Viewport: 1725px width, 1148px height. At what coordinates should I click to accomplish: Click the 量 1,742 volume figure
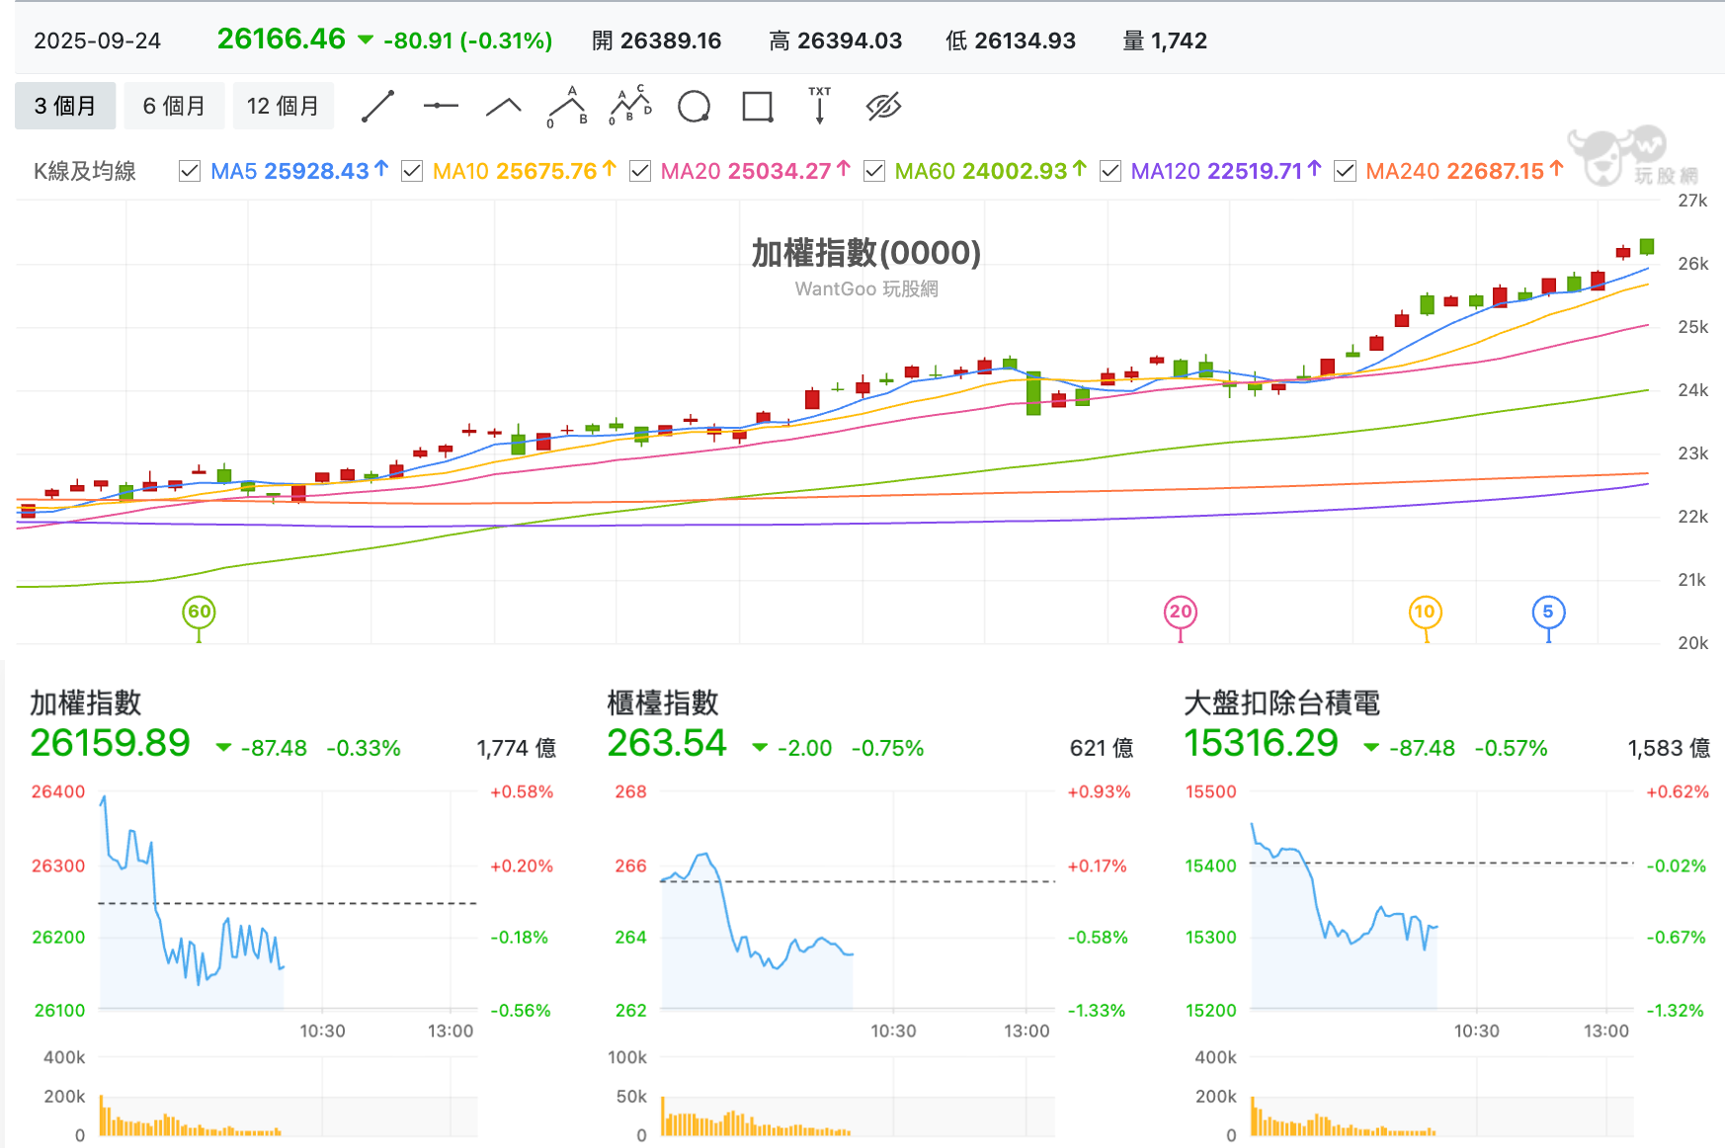pos(1165,41)
